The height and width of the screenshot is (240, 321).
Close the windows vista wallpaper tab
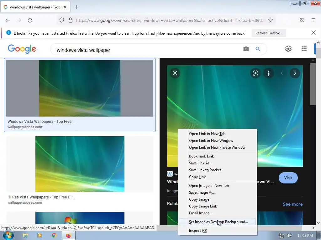pyautogui.click(x=65, y=7)
